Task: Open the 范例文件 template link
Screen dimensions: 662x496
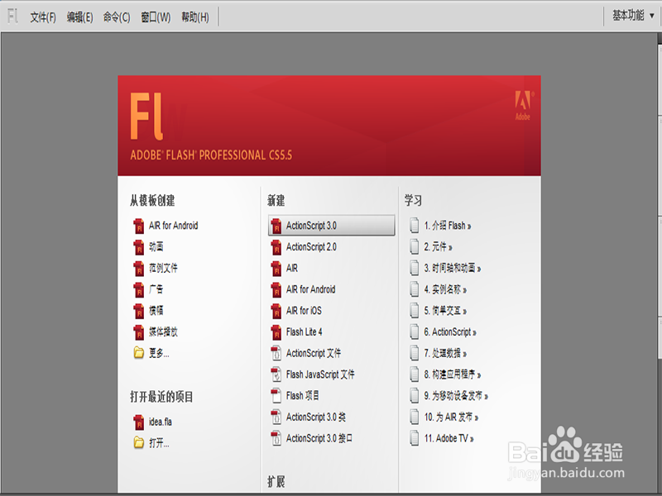Action: [x=163, y=268]
